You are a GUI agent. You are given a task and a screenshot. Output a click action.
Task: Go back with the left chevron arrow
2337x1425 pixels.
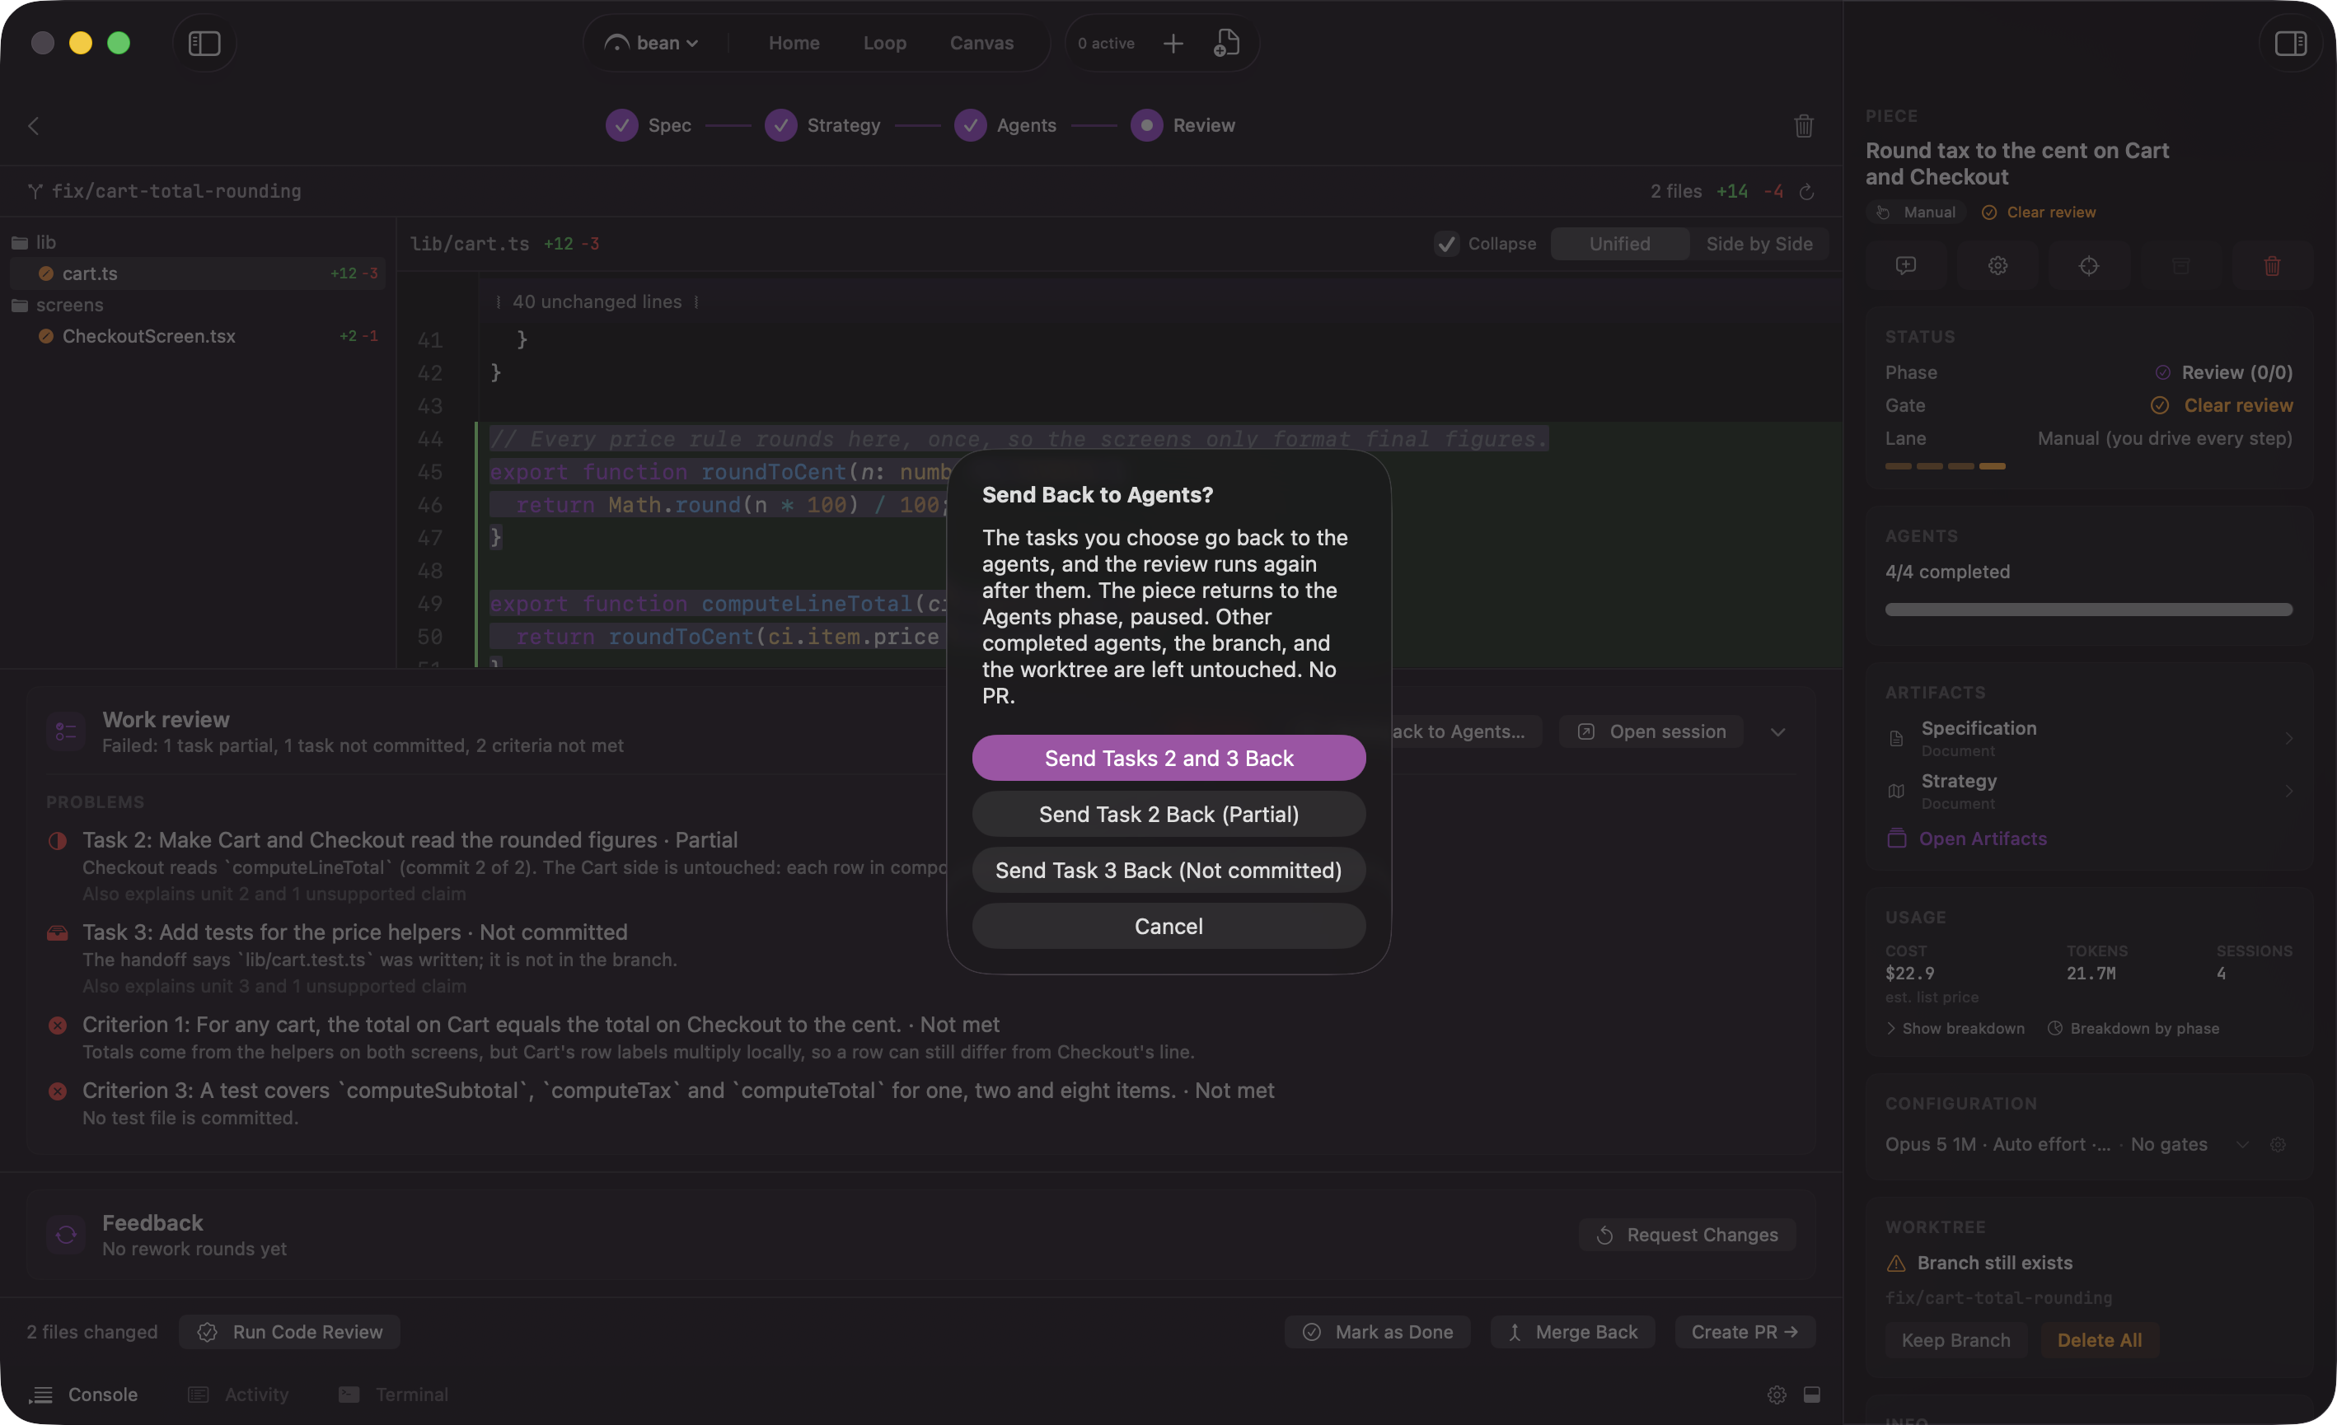pyautogui.click(x=33, y=126)
